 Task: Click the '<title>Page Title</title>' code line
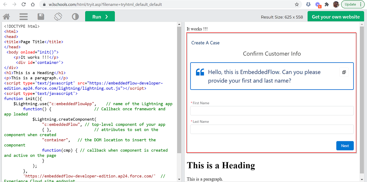pyautogui.click(x=34, y=42)
